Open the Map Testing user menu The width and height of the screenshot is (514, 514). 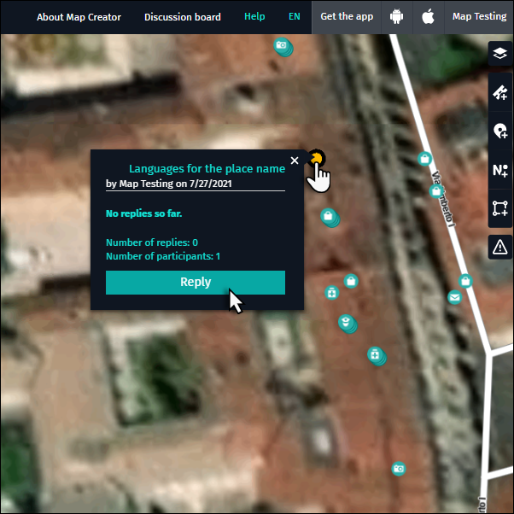point(479,16)
